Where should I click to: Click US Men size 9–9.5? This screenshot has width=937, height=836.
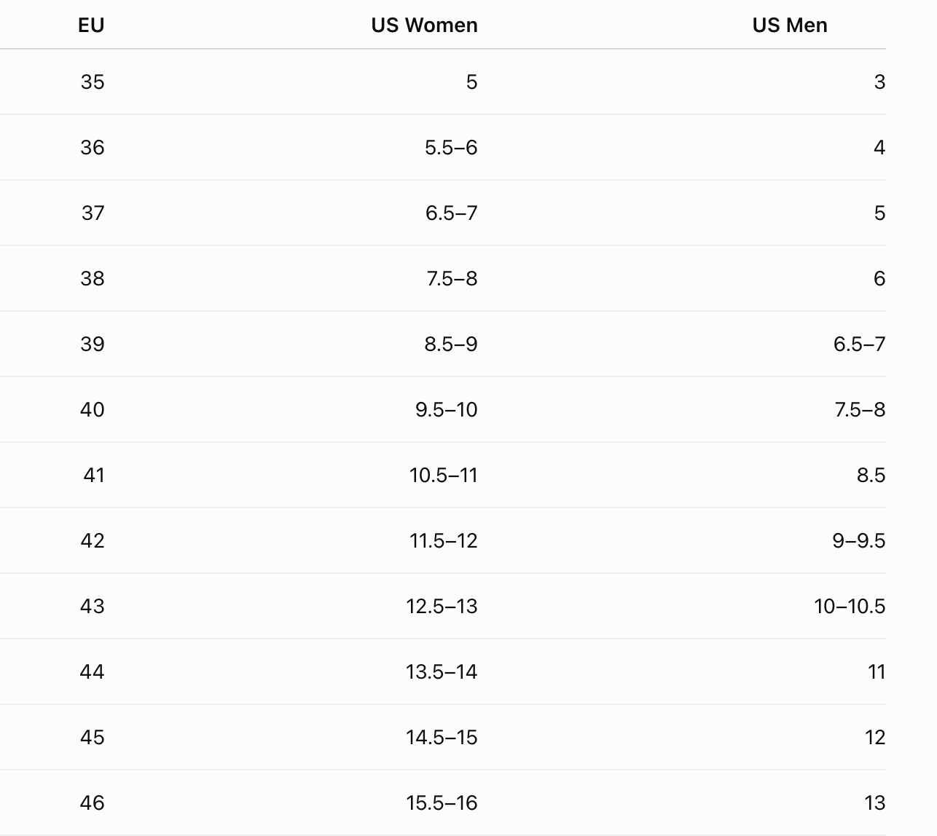[x=859, y=540]
